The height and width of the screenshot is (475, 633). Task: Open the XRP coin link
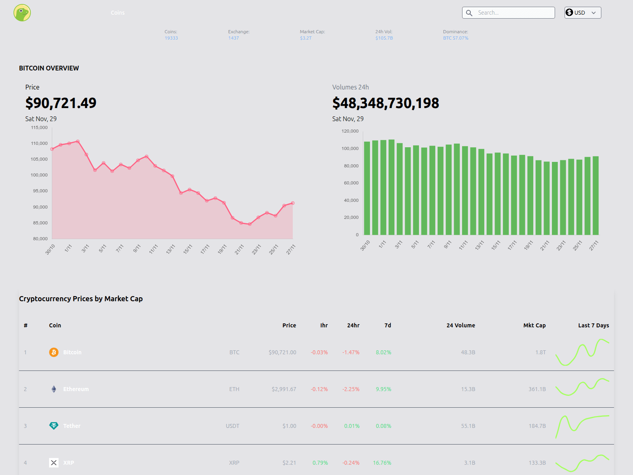[x=68, y=463]
